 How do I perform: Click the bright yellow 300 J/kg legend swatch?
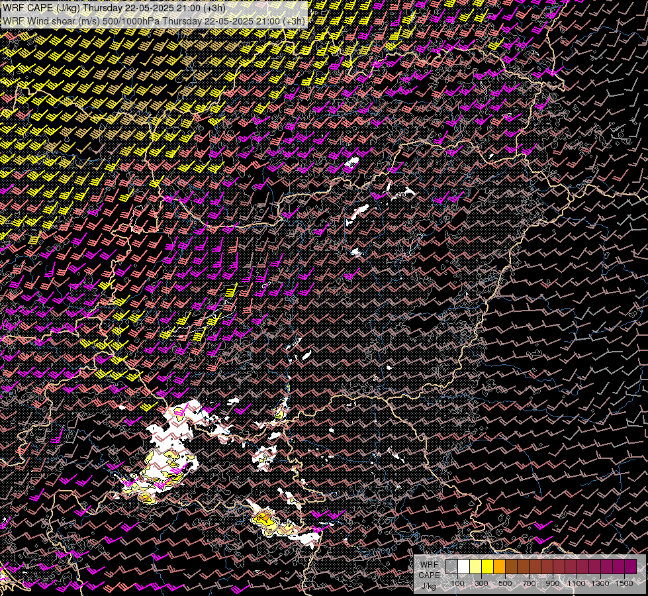(x=487, y=567)
